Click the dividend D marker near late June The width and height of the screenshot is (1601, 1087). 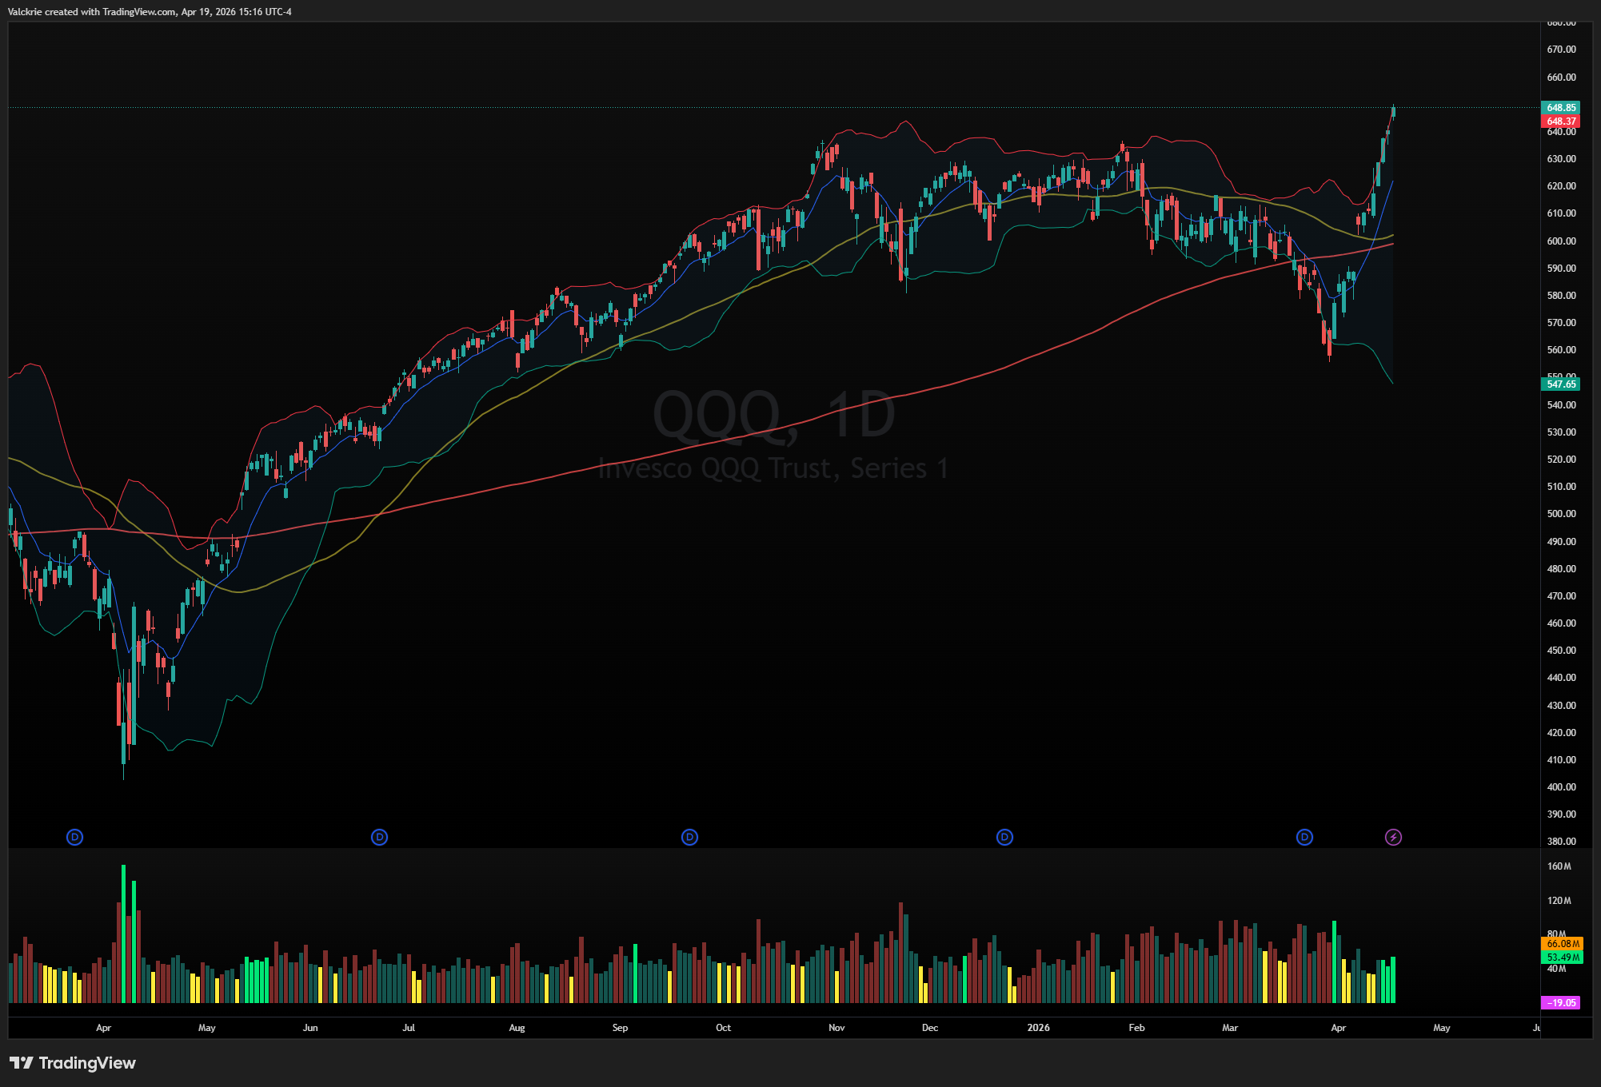point(379,837)
